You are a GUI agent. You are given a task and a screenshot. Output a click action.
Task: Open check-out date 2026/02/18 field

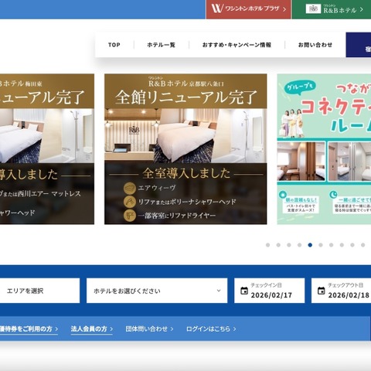341,291
